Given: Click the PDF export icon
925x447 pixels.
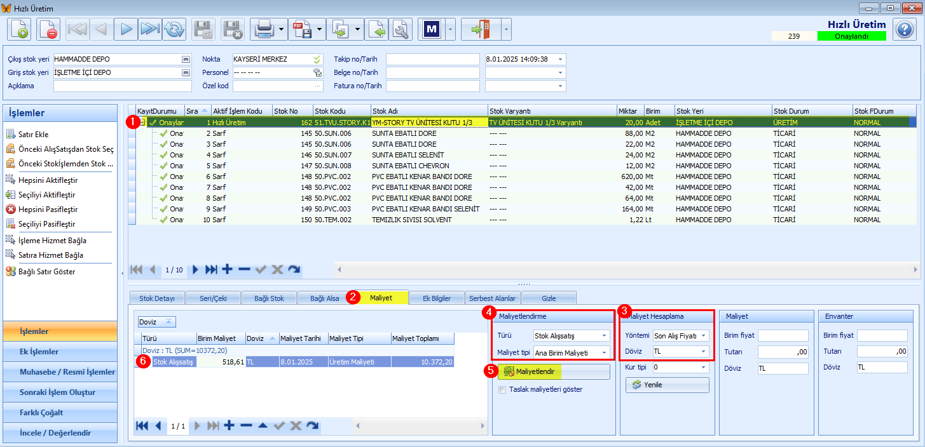Looking at the screenshot, I should coord(301,29).
